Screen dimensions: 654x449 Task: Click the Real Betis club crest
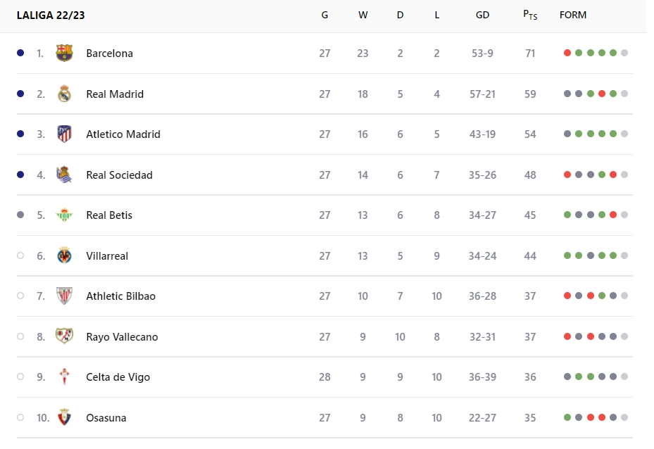(64, 215)
